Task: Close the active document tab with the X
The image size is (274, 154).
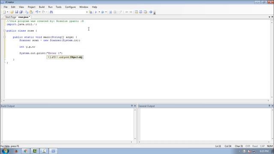Action: click(x=272, y=17)
